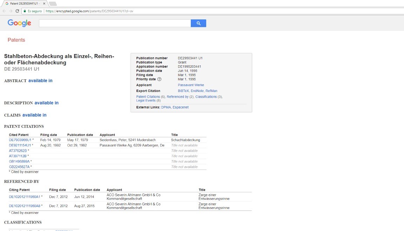Click publication date cell 'Oct 29, 1992'

(x=77, y=145)
